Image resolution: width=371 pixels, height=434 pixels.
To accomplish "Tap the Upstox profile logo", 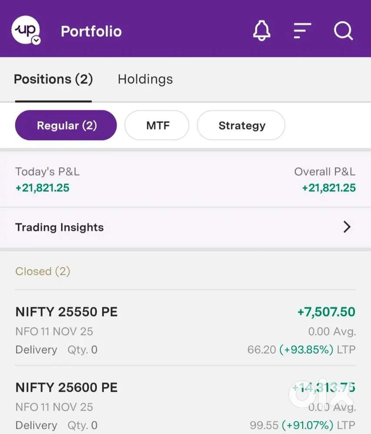I will [x=25, y=30].
